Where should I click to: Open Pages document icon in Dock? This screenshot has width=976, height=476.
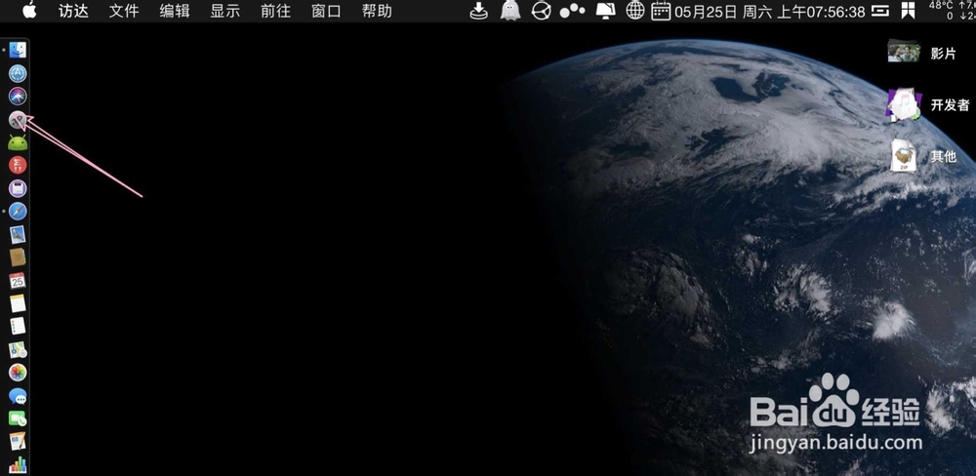(x=18, y=441)
